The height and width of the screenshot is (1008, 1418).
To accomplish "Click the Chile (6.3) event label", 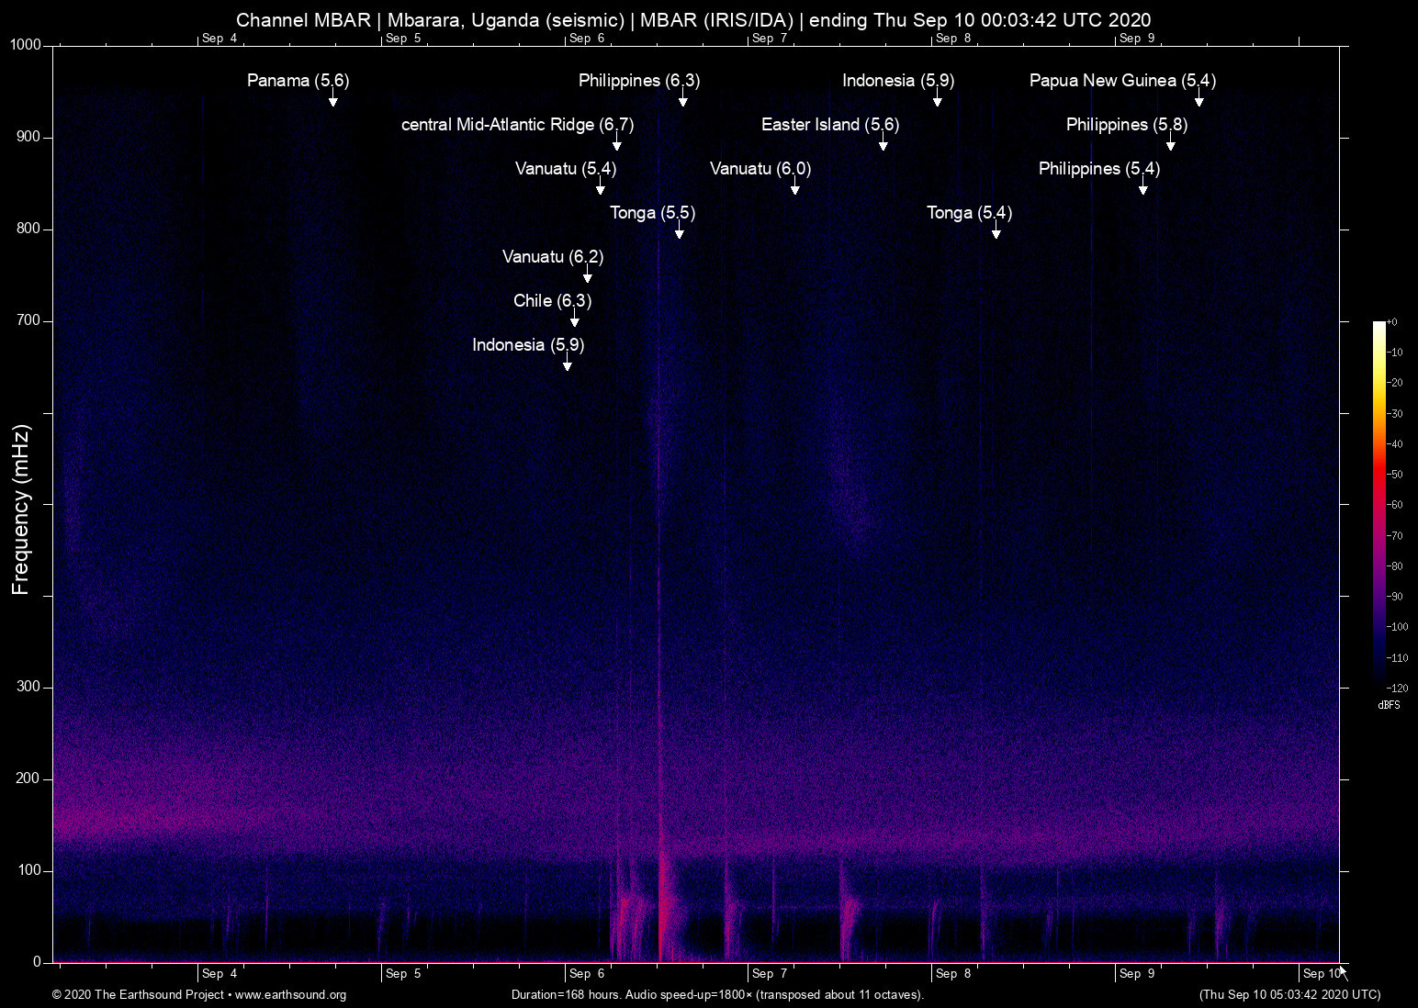I will 552,300.
